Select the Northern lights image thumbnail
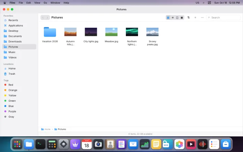This screenshot has height=152, width=243. click(x=132, y=32)
